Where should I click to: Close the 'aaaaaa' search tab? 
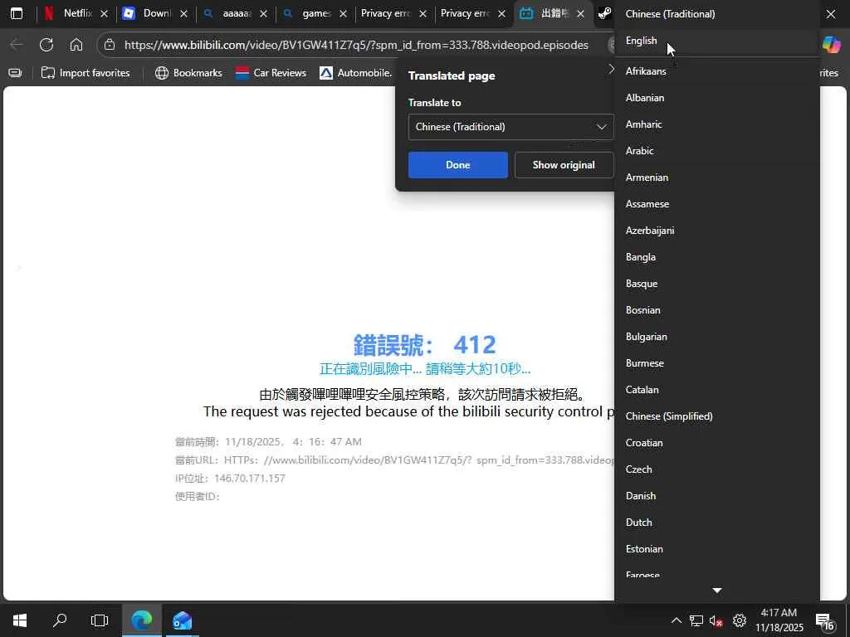click(263, 13)
